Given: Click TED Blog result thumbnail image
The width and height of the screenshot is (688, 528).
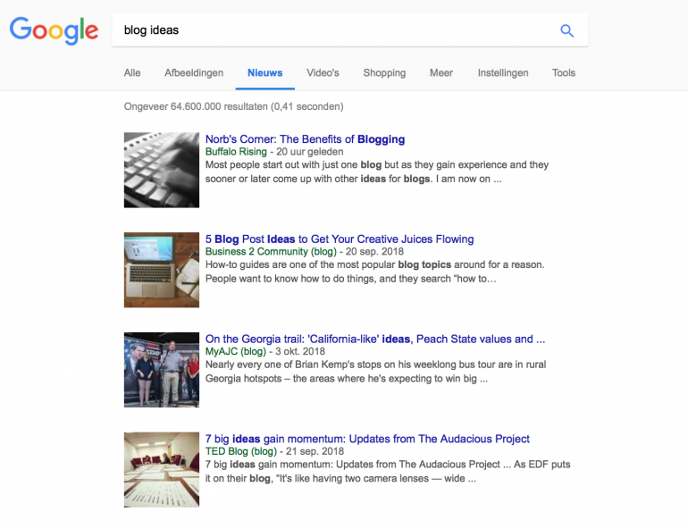Looking at the screenshot, I should coord(162,470).
